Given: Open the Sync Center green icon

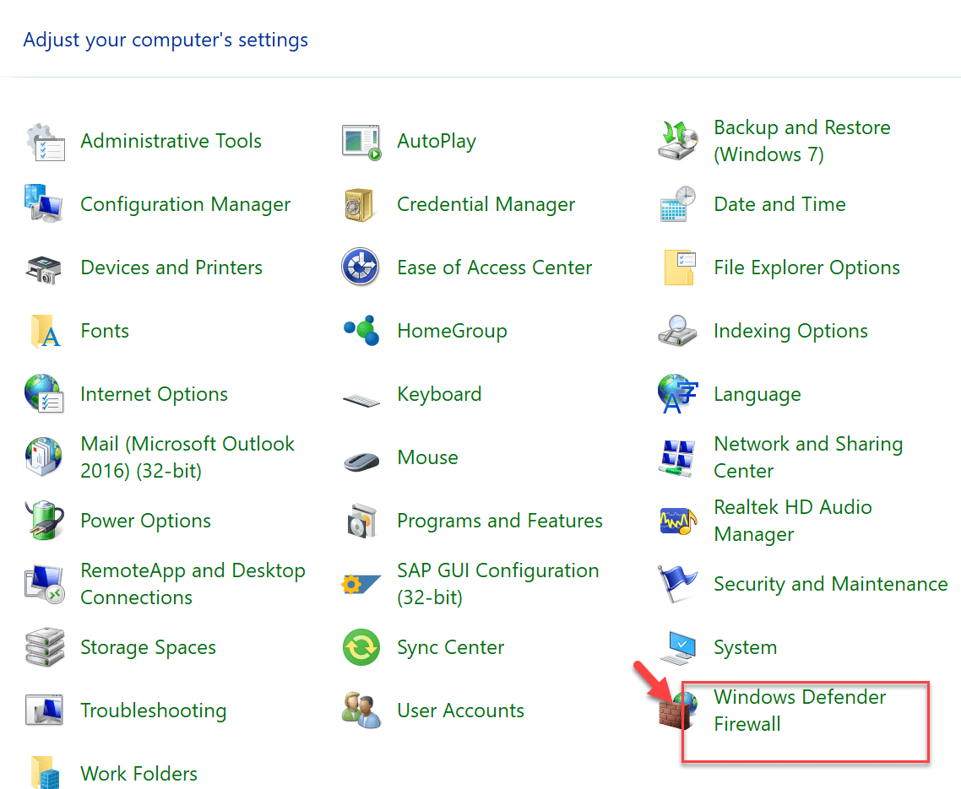Looking at the screenshot, I should tap(361, 648).
